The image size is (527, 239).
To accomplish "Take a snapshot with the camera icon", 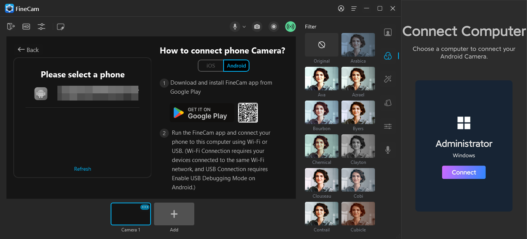I will tap(257, 27).
